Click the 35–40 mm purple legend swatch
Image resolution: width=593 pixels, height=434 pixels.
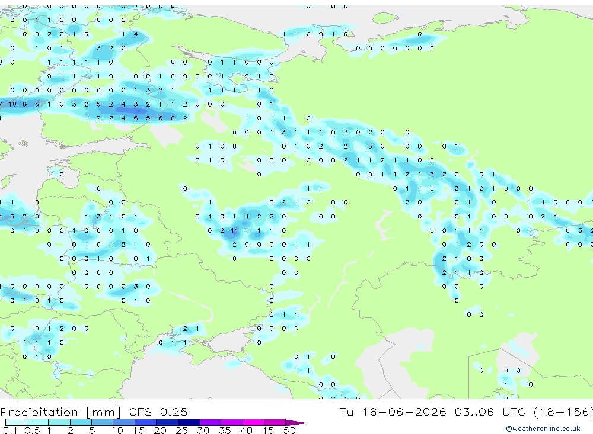[x=232, y=422]
